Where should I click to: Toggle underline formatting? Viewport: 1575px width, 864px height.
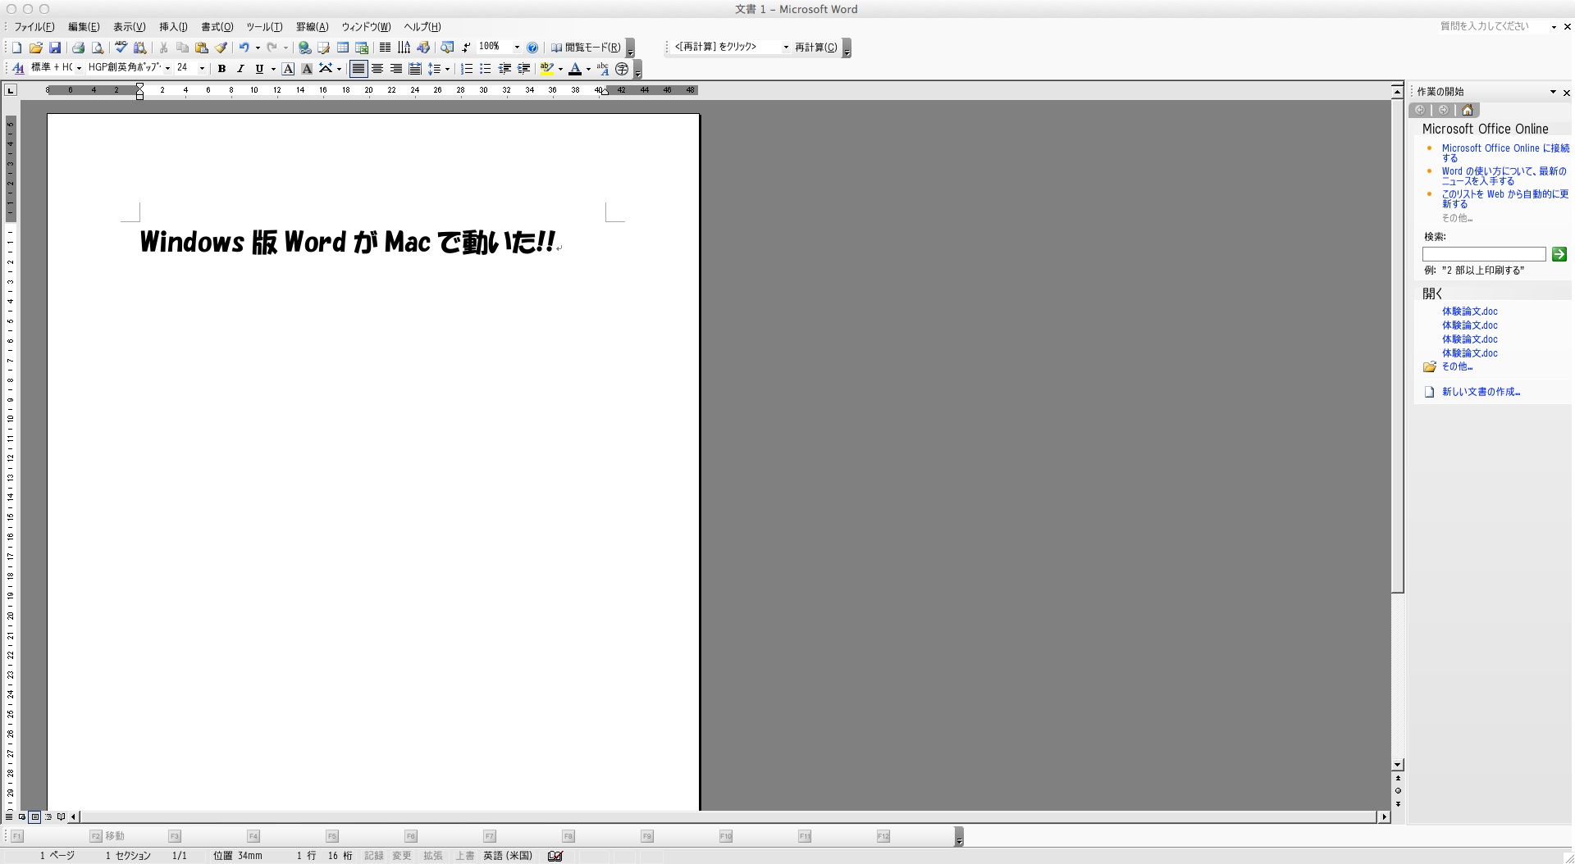click(x=259, y=69)
